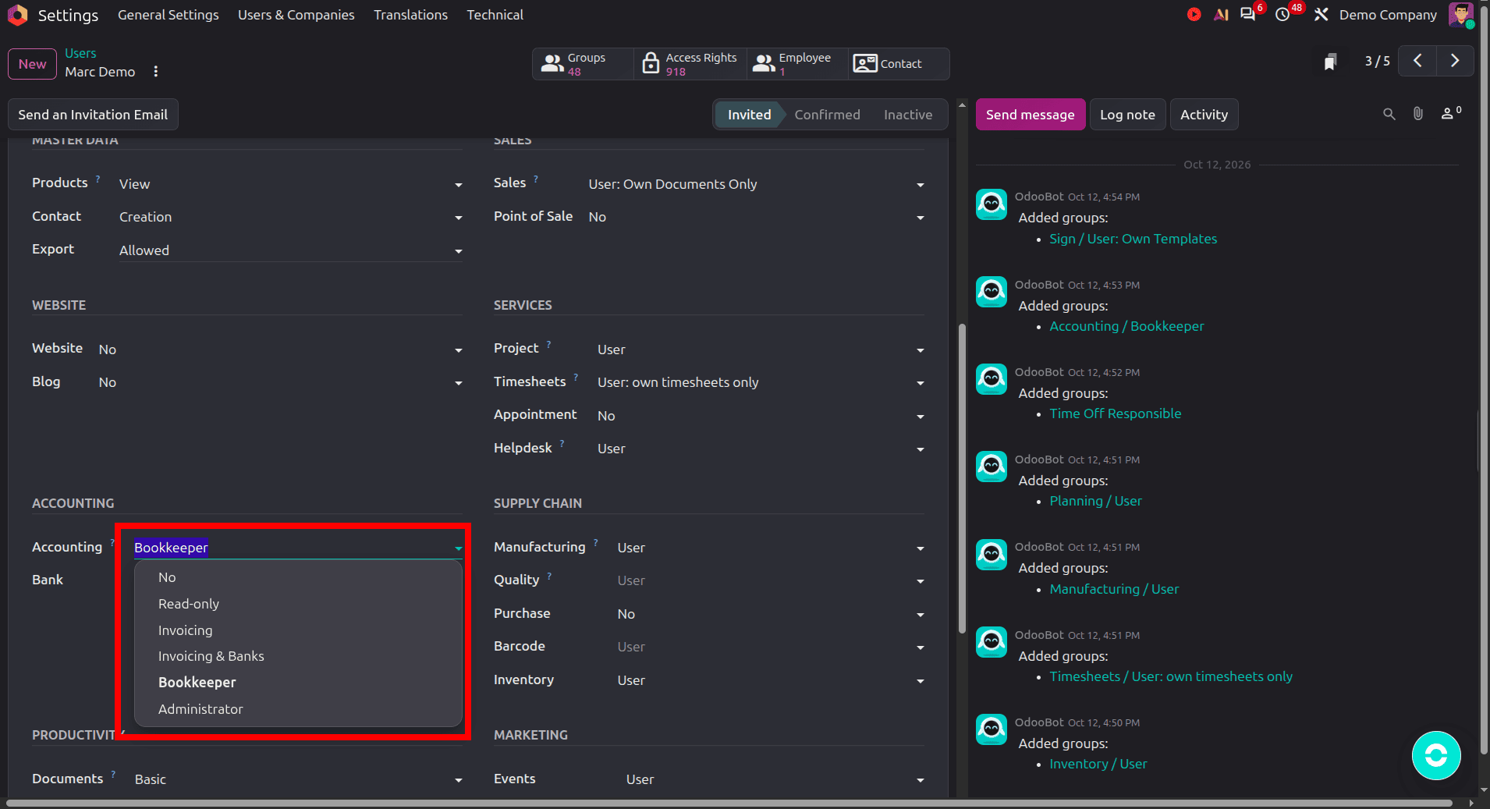Open General Settings menu
The width and height of the screenshot is (1490, 809).
click(x=168, y=15)
